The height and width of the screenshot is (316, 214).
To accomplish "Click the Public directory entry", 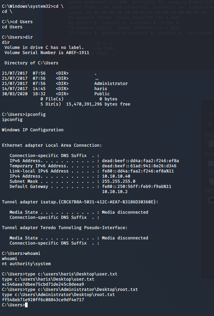I will 102,94.
